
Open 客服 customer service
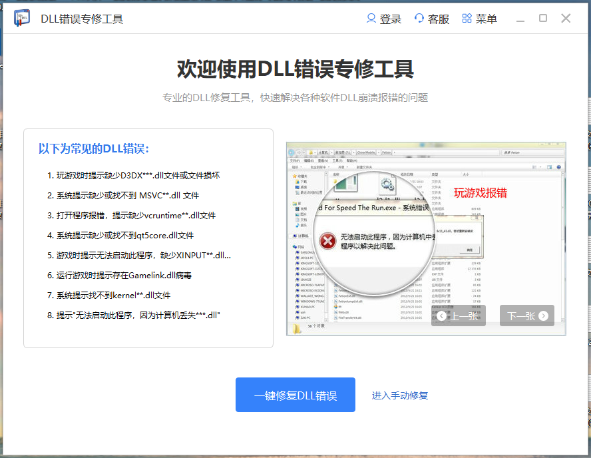coord(431,19)
